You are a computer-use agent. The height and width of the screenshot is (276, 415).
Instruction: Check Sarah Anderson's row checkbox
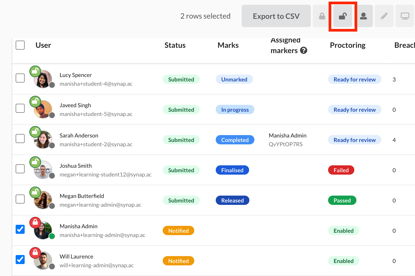click(20, 138)
